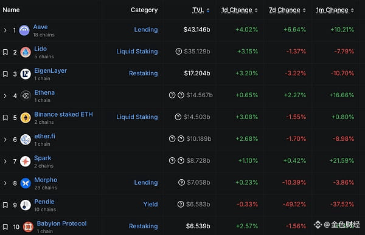Click the question mark icon beside Lido TVL
365x235 pixels.
[x=178, y=51]
